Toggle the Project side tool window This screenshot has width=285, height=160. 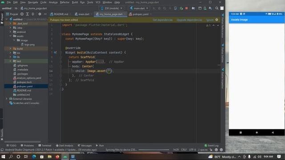pyautogui.click(x=2, y=19)
